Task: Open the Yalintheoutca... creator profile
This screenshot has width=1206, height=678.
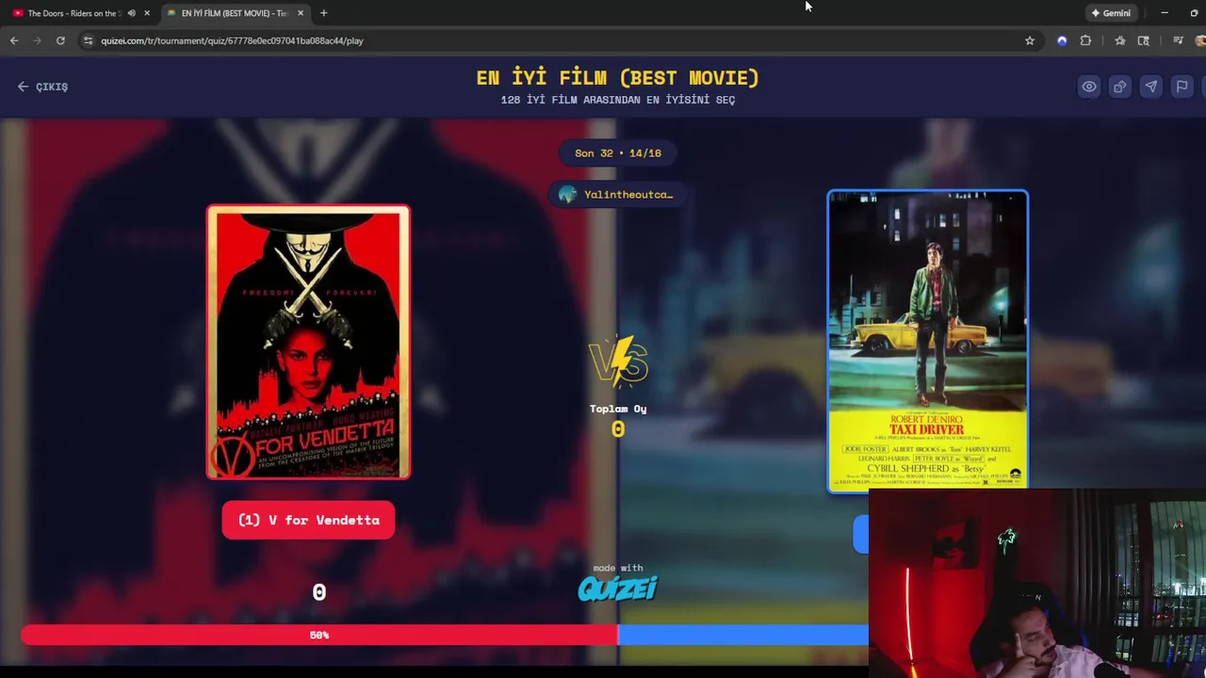Action: [617, 195]
